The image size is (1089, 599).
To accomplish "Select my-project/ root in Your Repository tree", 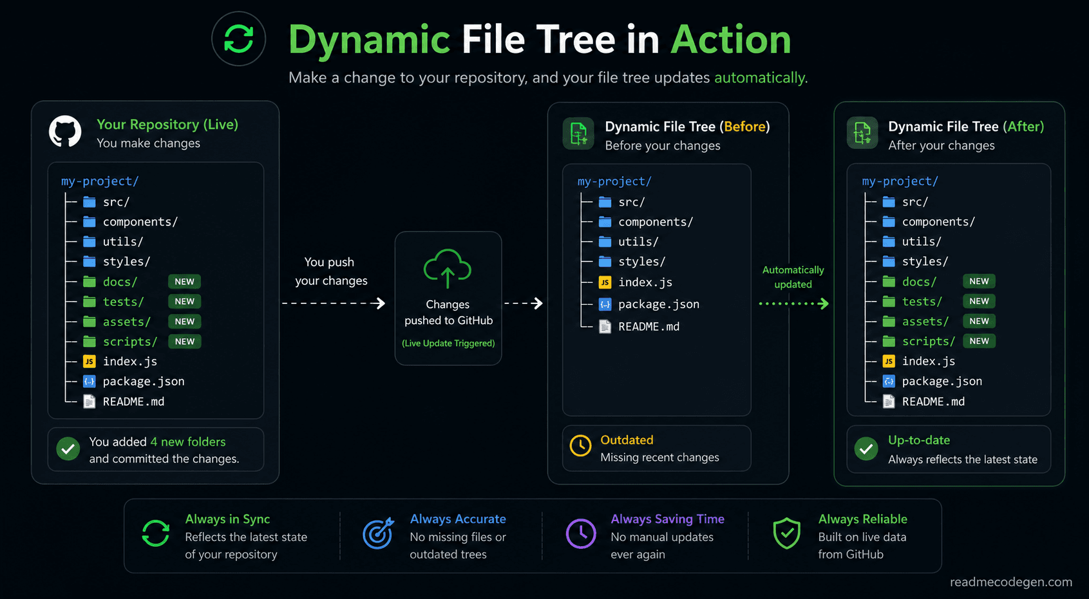I will (x=100, y=182).
